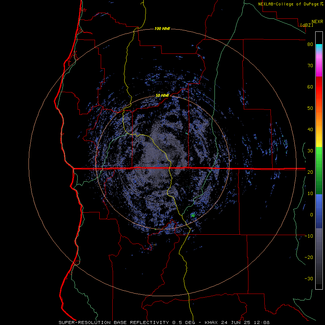
Task: Click the -10 value on the dBZ scale
Action: point(309,236)
